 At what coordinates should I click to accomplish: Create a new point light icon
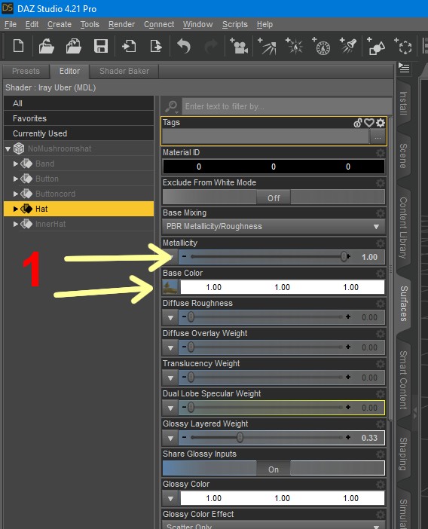294,46
